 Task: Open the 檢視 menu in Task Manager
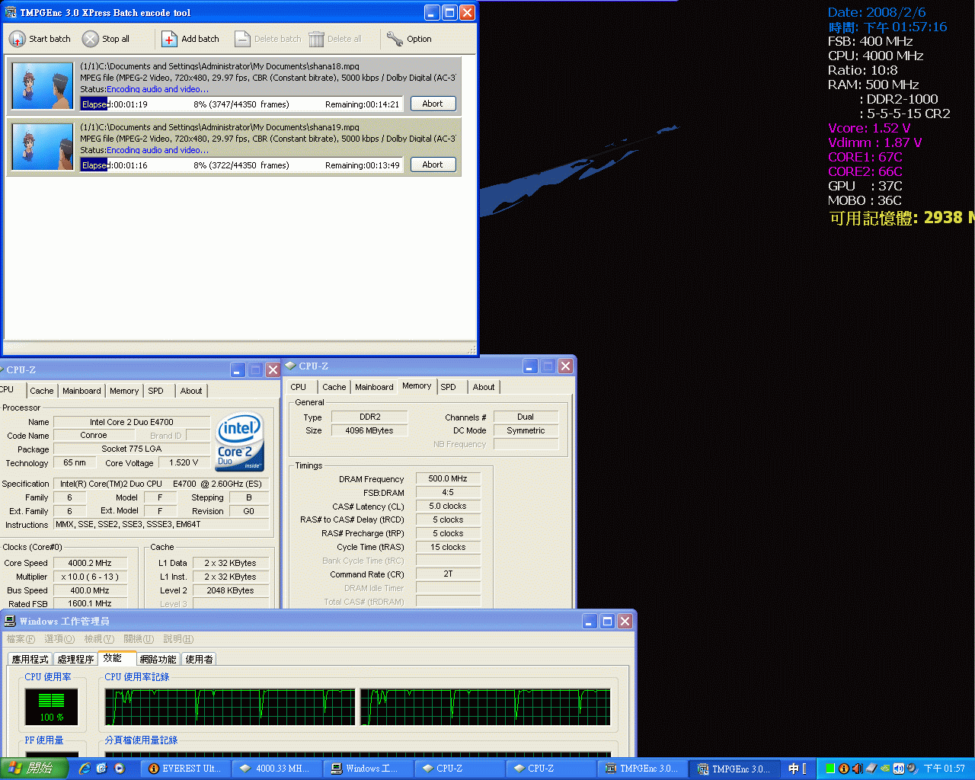99,639
